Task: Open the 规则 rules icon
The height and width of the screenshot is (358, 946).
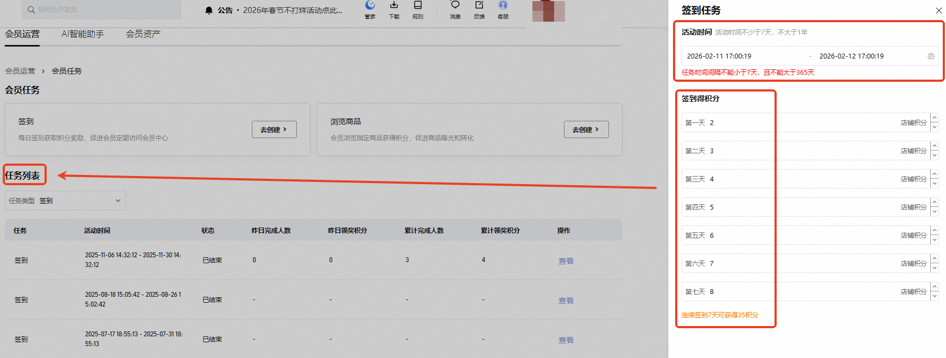Action: pyautogui.click(x=418, y=6)
